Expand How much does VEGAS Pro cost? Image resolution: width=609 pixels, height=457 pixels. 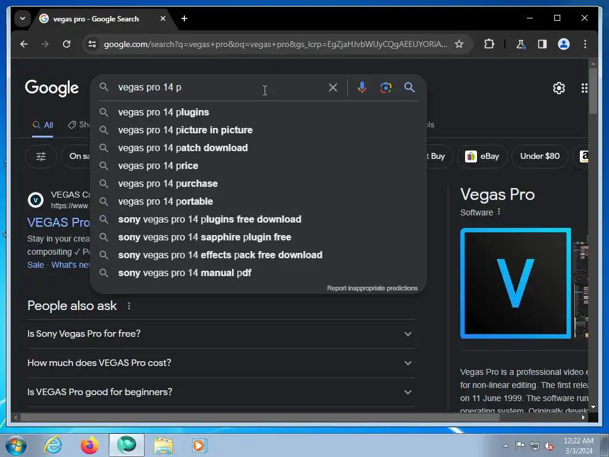[x=220, y=363]
